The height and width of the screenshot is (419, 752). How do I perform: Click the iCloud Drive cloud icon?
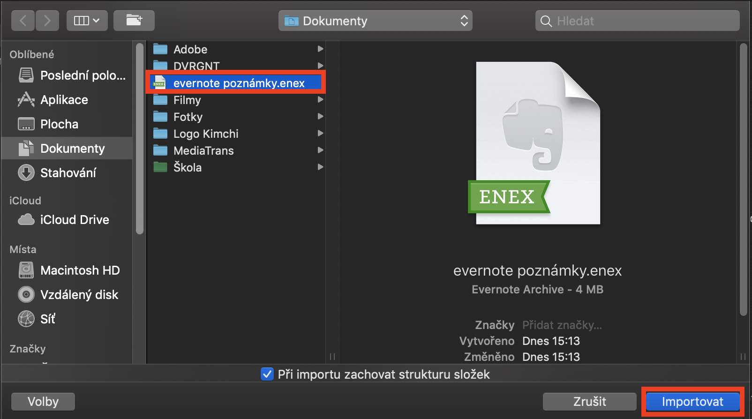pyautogui.click(x=26, y=219)
